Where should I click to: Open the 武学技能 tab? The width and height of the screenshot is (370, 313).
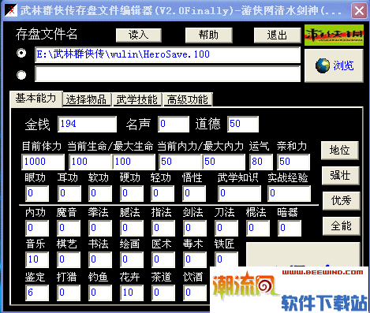coord(137,99)
